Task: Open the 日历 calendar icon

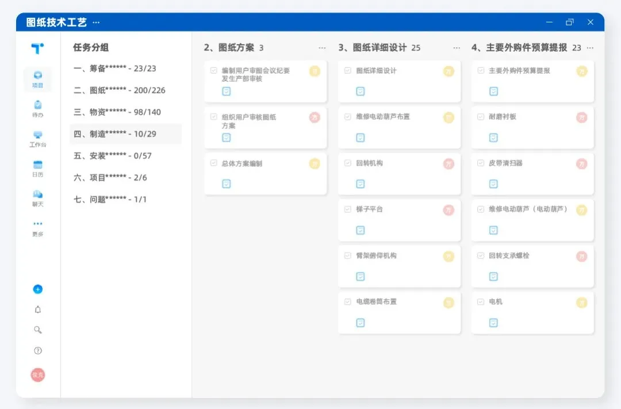Action: tap(37, 169)
